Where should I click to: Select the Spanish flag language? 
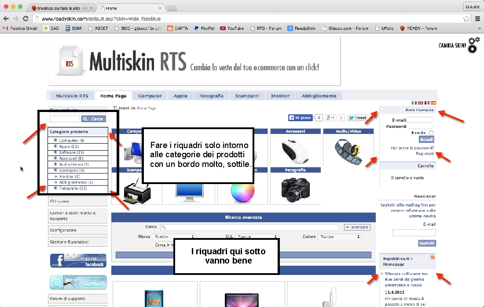coord(433,103)
